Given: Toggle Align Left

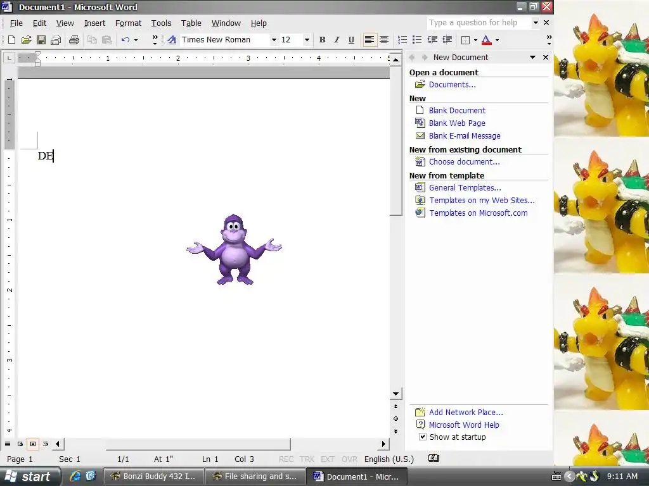Looking at the screenshot, I should pyautogui.click(x=369, y=40).
